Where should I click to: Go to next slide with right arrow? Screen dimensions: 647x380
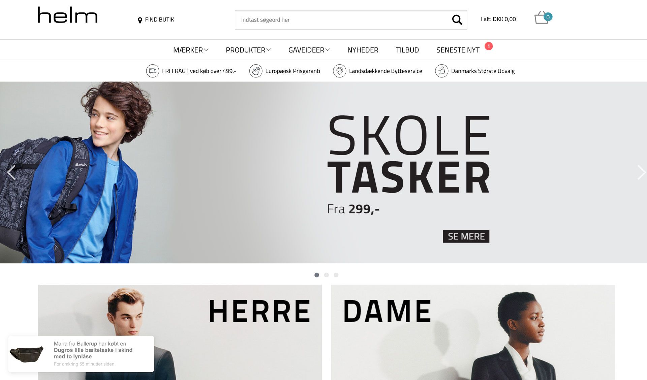pyautogui.click(x=641, y=172)
